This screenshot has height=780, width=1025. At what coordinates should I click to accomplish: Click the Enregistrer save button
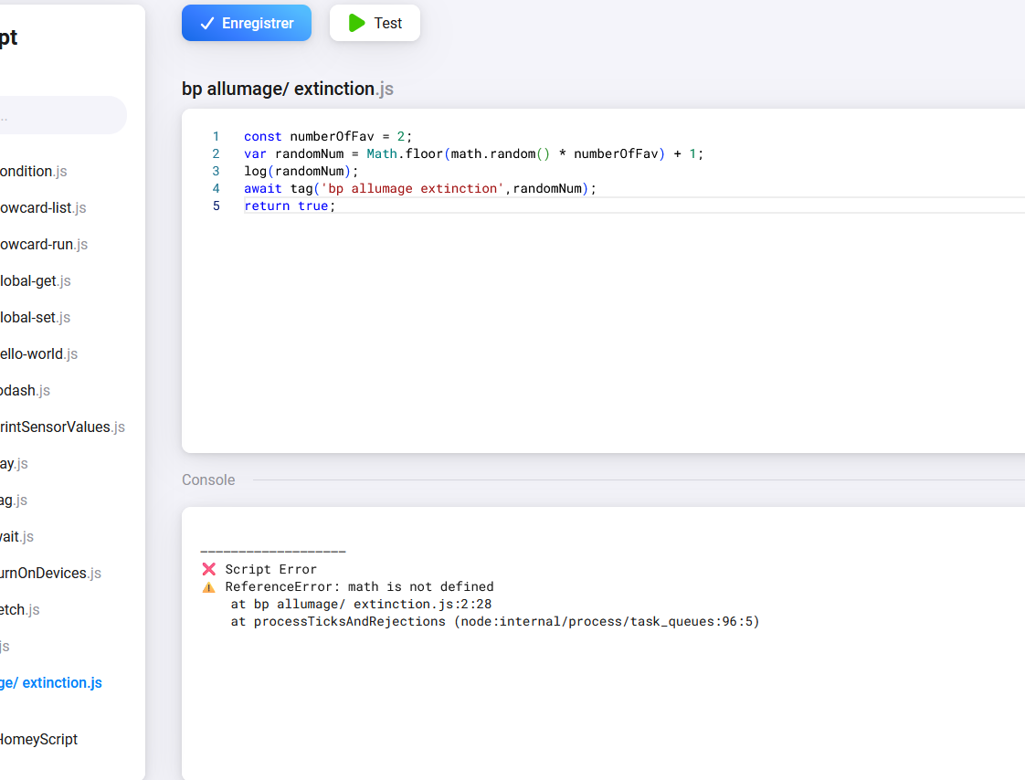(x=247, y=23)
